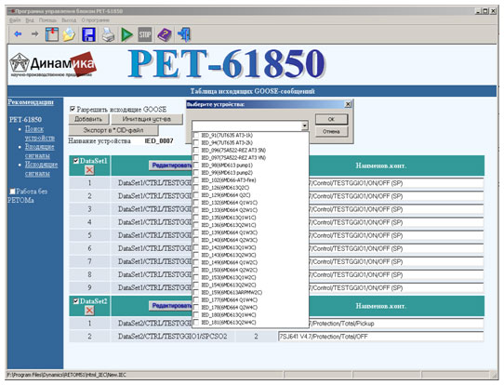Delete DataSet2 with its red X icon
This screenshot has width=504, height=385.
tap(89, 310)
